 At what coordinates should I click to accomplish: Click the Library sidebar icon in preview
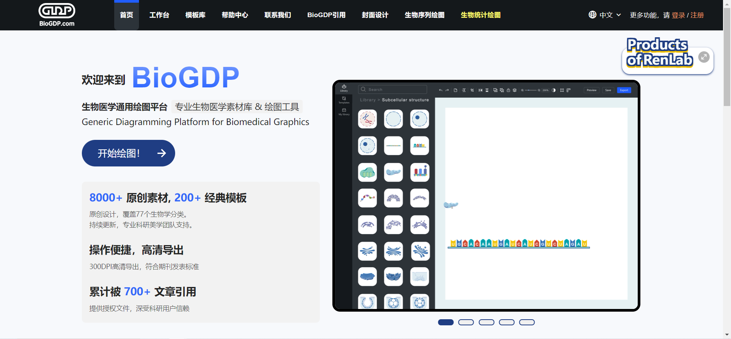tap(344, 88)
